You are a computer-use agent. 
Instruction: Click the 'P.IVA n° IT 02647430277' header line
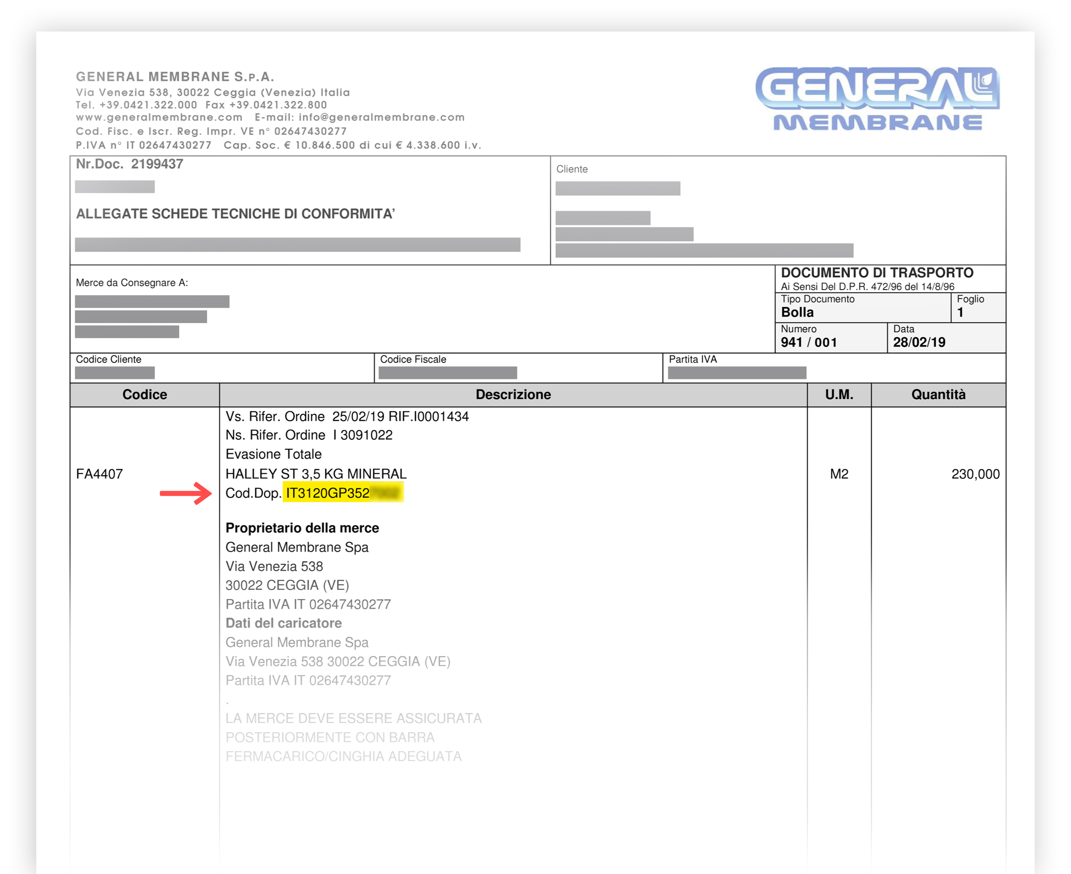(x=143, y=145)
